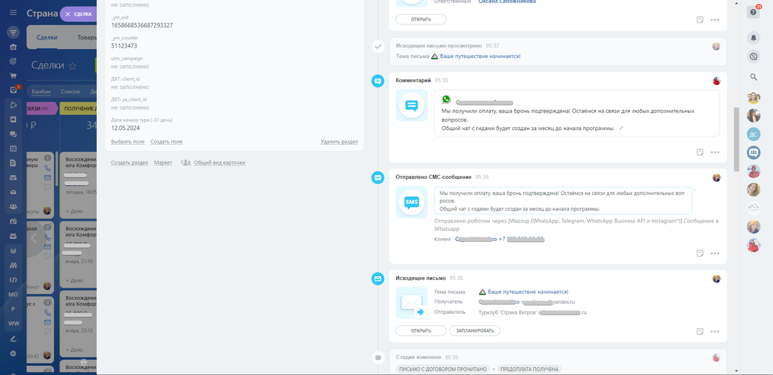Click the pen icon in left sidebar
The width and height of the screenshot is (773, 375).
coord(13,338)
